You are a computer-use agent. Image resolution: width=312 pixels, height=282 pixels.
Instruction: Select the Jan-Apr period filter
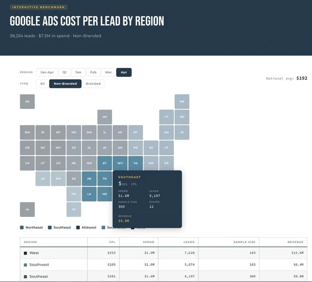pyautogui.click(x=47, y=72)
